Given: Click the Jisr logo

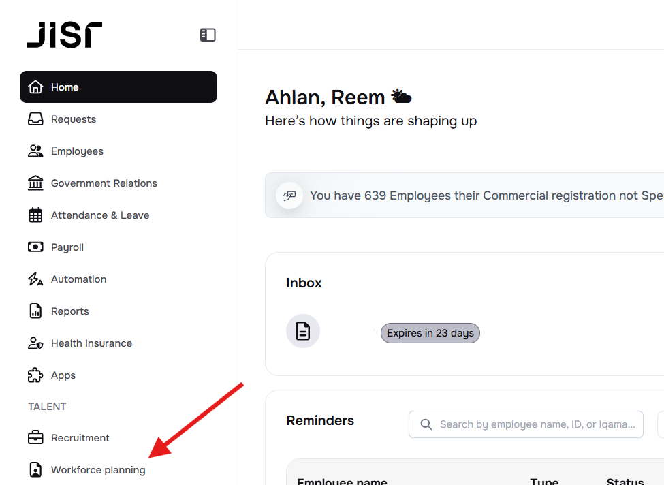Looking at the screenshot, I should [x=65, y=35].
